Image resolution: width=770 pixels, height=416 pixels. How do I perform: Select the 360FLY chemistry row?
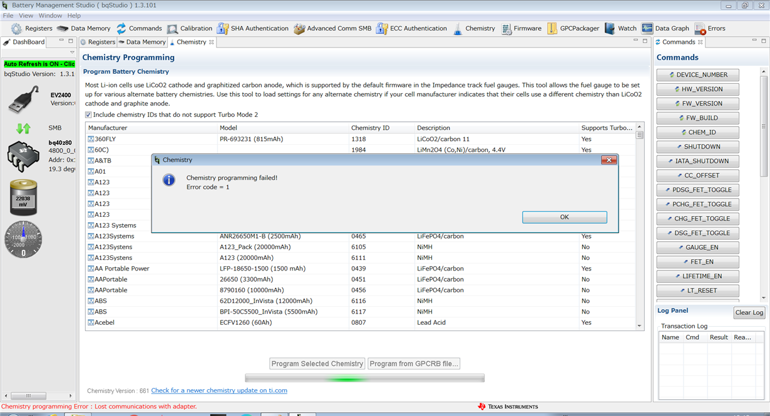361,139
